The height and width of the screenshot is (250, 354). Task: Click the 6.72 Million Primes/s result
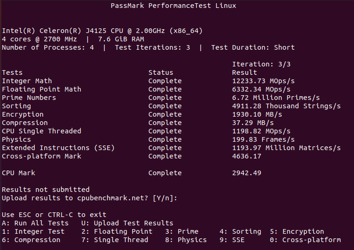point(276,98)
